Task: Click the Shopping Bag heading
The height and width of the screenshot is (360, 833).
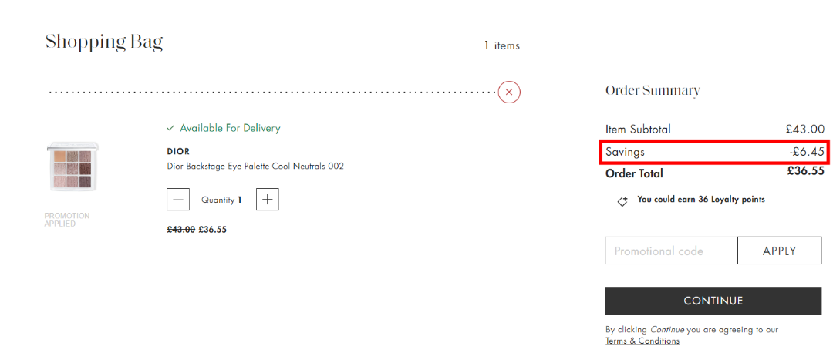Action: pos(104,42)
